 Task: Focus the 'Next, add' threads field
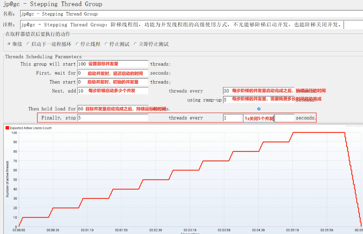[x=113, y=91]
